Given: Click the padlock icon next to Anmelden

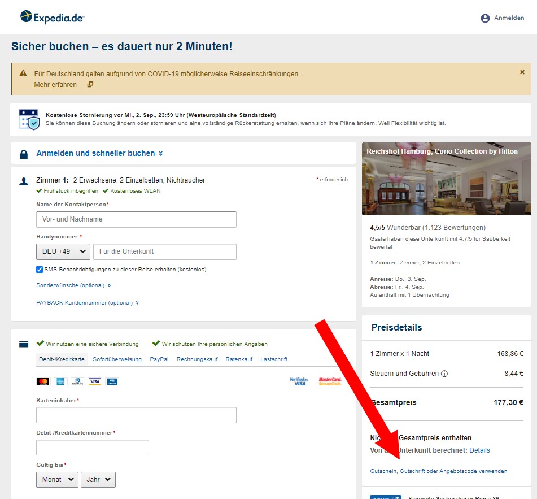Looking at the screenshot, I should tap(24, 154).
